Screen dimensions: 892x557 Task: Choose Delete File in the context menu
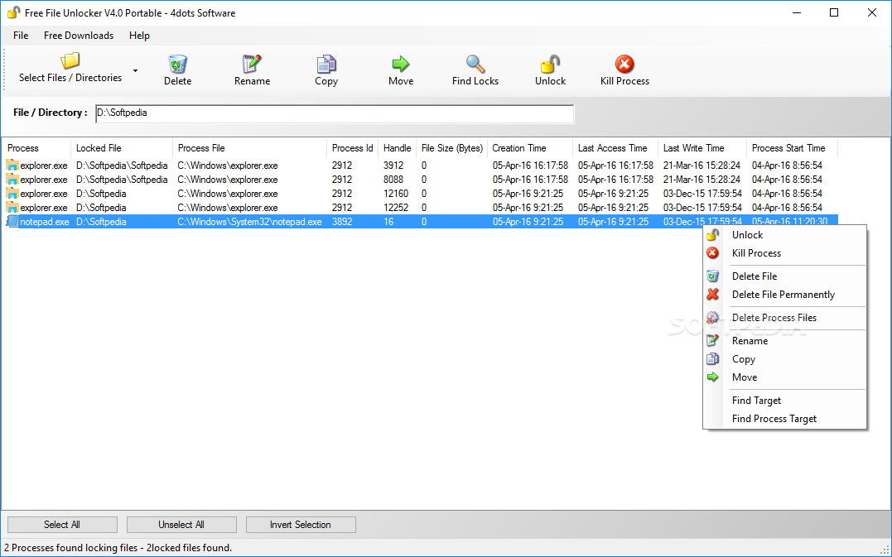(x=784, y=276)
